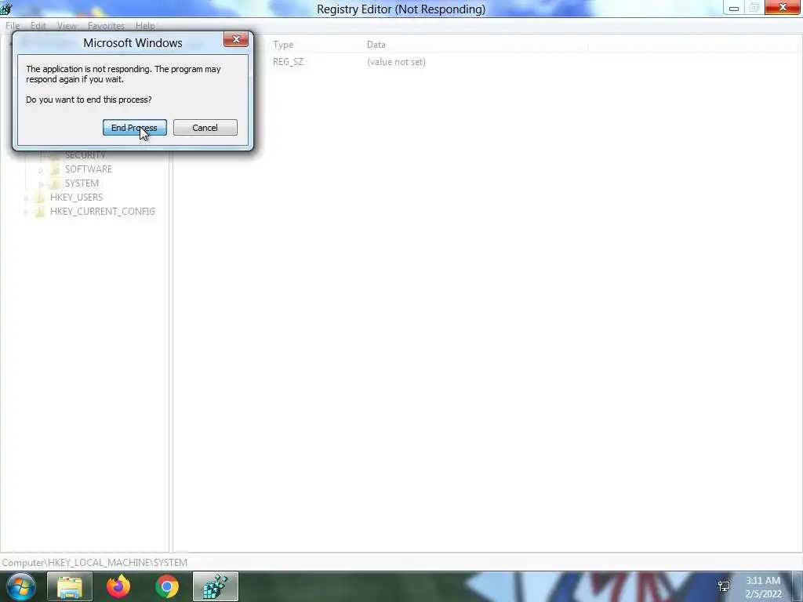
Task: Open File Explorer from the taskbar
Action: tap(70, 586)
